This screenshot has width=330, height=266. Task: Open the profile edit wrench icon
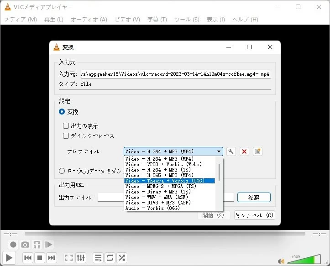click(x=231, y=151)
